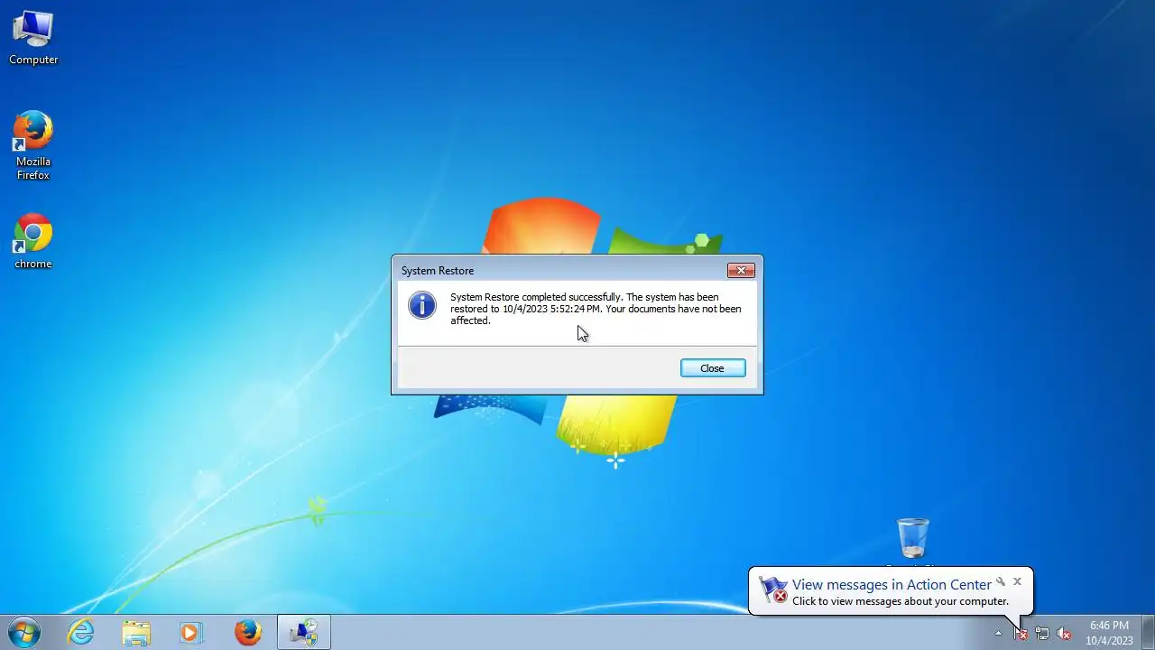Select the chrome desktop shortcut
1155x650 pixels.
pyautogui.click(x=33, y=241)
